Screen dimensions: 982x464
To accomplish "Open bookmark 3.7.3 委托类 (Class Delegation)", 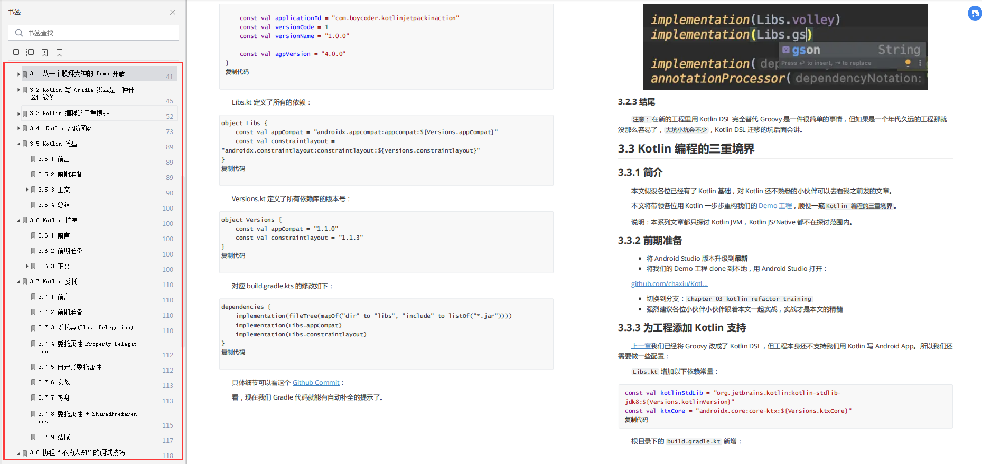I will (86, 327).
